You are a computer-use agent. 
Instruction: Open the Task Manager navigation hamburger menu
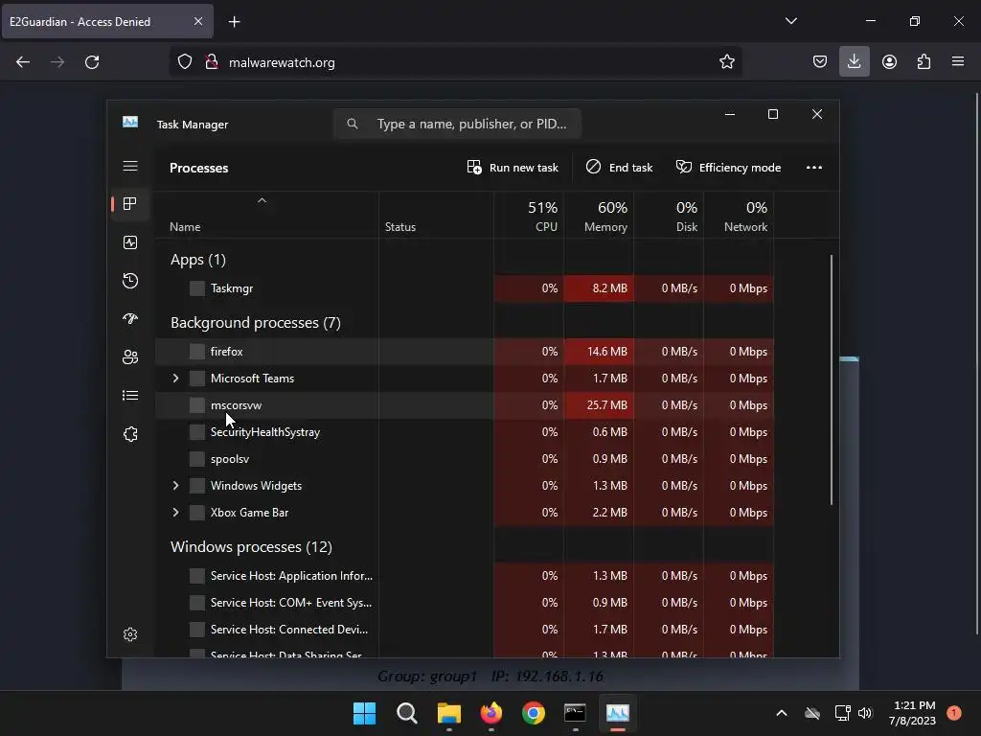(x=130, y=166)
